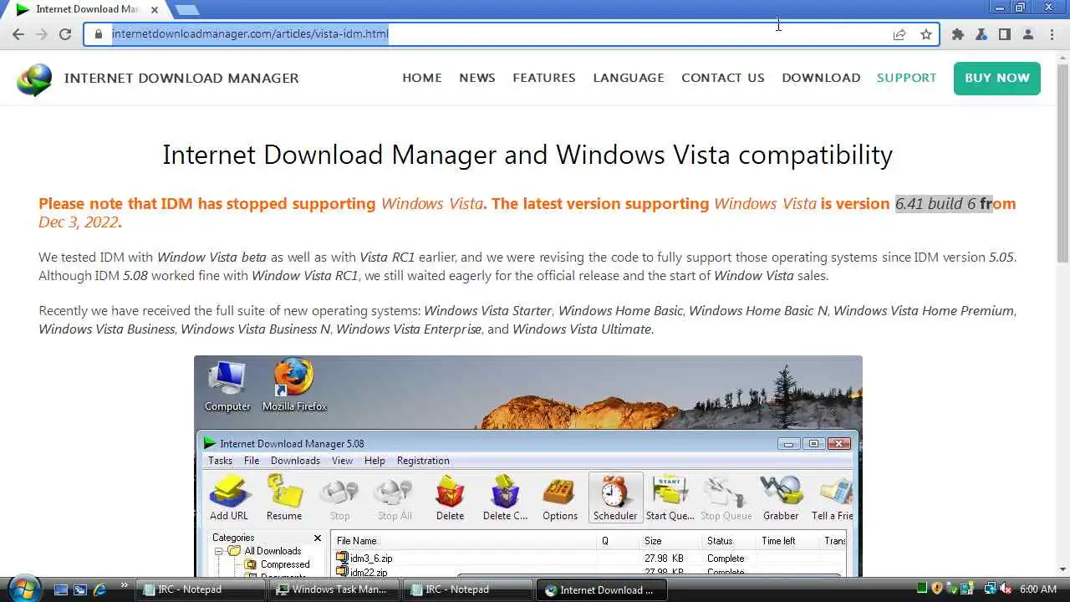Click Delete icon in the IDM screenshot
The image size is (1070, 602).
coord(450,497)
